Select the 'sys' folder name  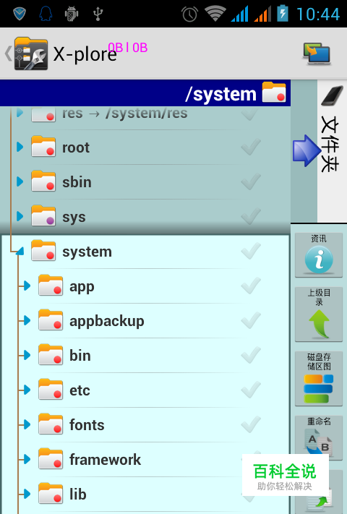[74, 218]
